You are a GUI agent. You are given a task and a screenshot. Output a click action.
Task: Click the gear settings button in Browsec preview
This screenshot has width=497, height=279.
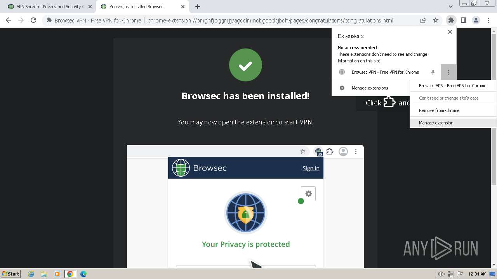(x=308, y=194)
